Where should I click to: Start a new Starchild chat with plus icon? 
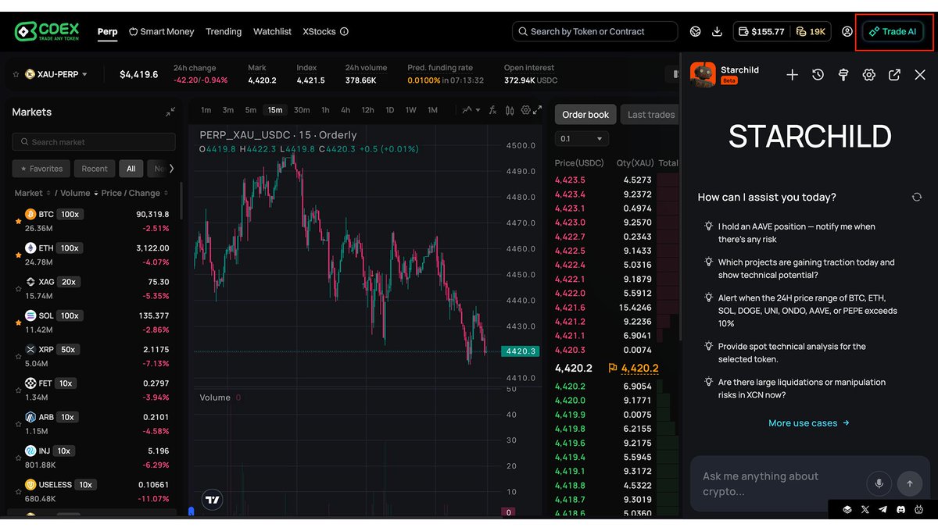[x=792, y=75]
